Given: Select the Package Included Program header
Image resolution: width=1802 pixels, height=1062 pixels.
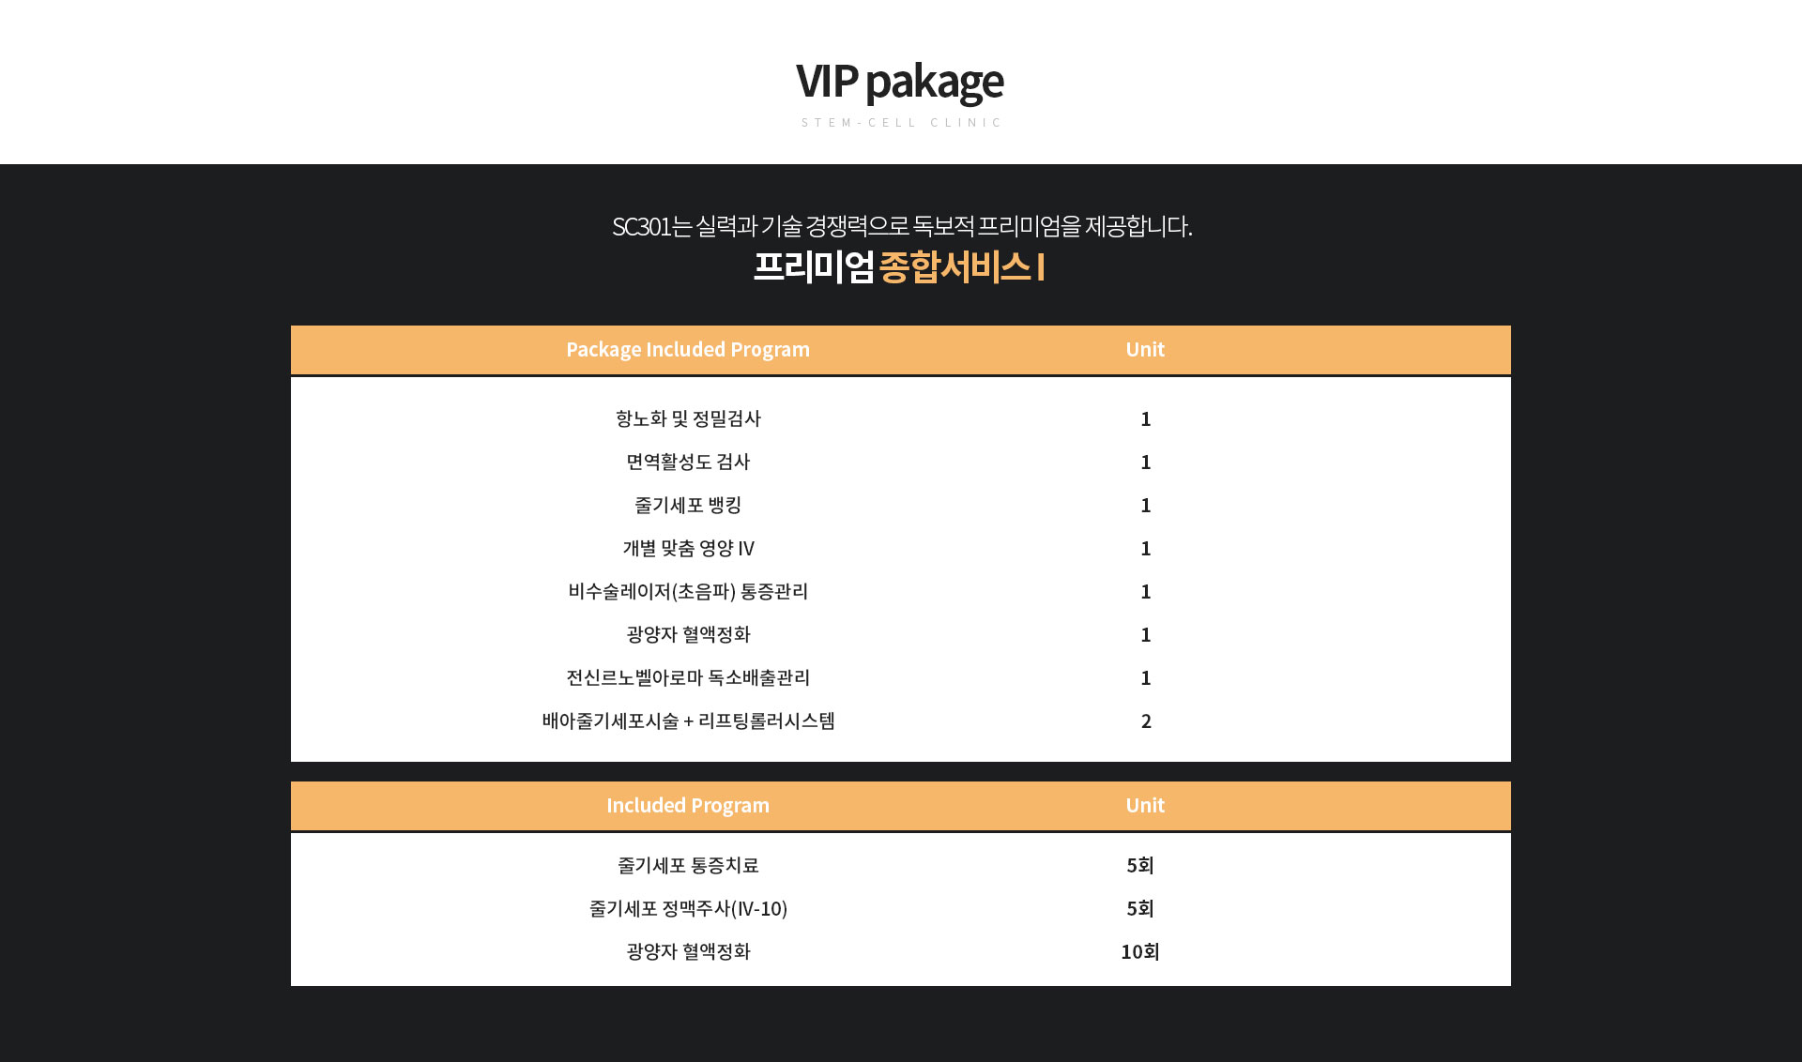Looking at the screenshot, I should click(688, 350).
